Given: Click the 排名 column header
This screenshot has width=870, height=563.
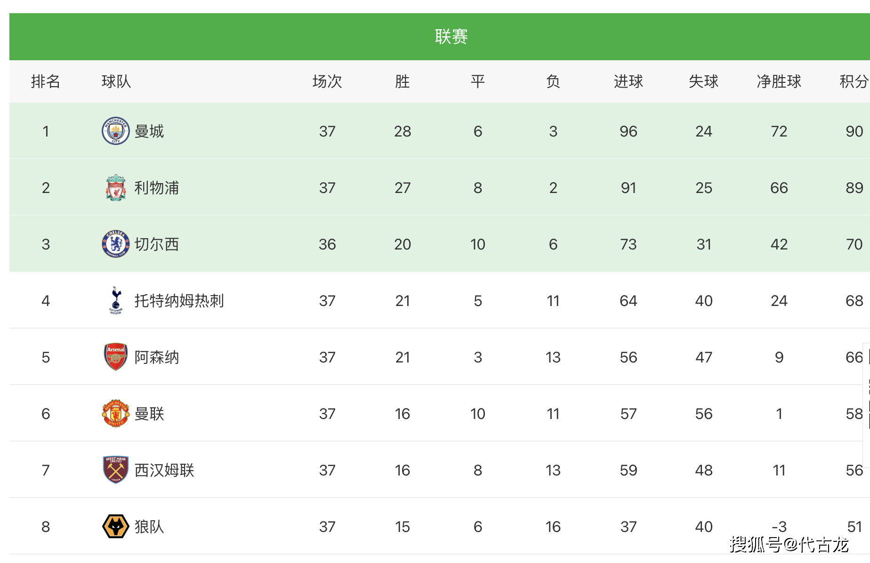Looking at the screenshot, I should click(46, 81).
